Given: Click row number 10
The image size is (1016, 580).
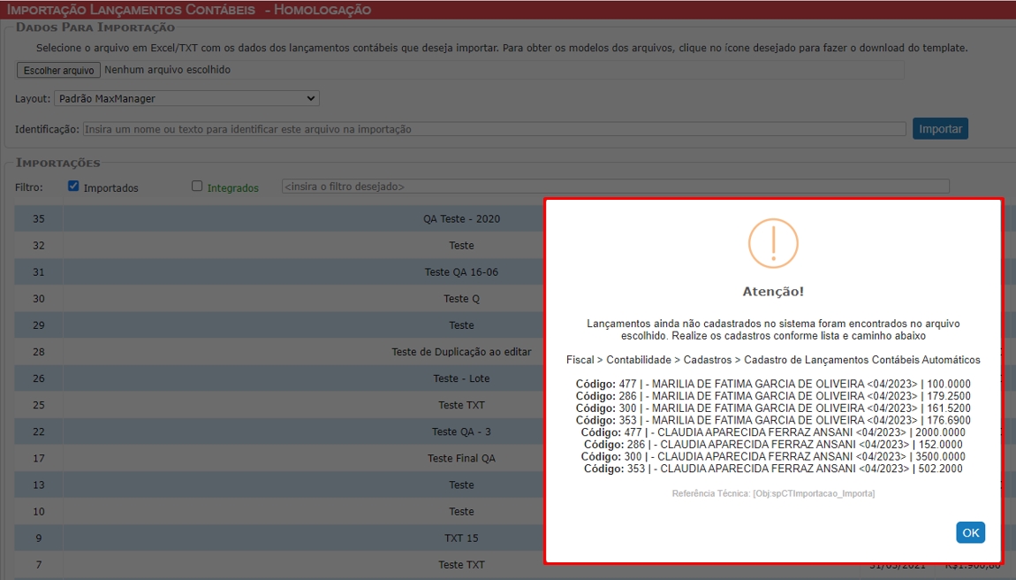Looking at the screenshot, I should point(39,511).
